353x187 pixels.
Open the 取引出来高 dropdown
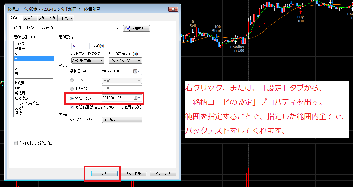point(88,61)
